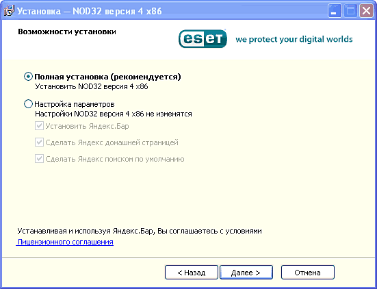Screen dimensions: 377x289
Task: Click the Яндекс.Бар agreement notice text
Action: [x=140, y=231]
